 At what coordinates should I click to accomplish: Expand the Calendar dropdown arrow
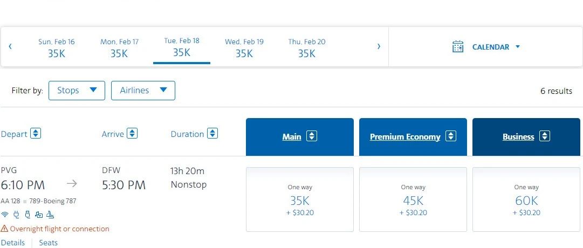click(x=518, y=46)
